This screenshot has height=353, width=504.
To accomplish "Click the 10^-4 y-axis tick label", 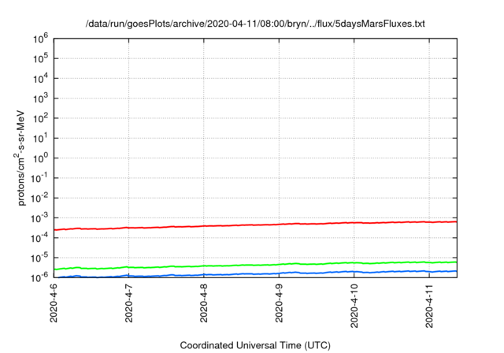I will point(39,238).
